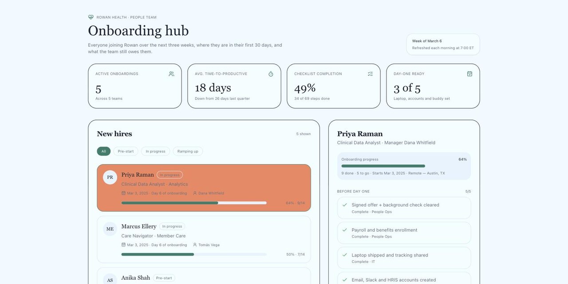Screen dimensions: 568x284
Task: Click the '50% · 7/14' progress text
Action: pyautogui.click(x=296, y=254)
